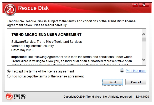Click the TREND MICRO END USER AGREEMENT heading
154x105 pixels.
click(x=47, y=35)
